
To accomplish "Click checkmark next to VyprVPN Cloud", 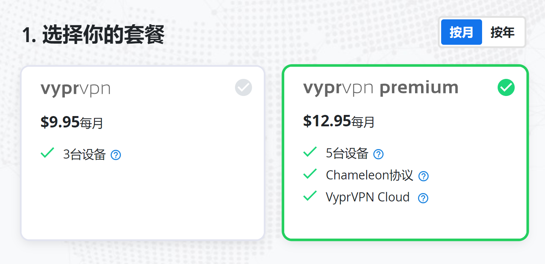I will click(310, 196).
